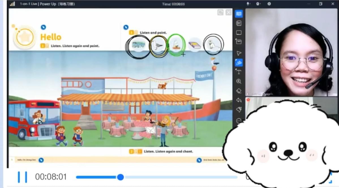Click the '00:08:01' playback timestamp

(x=51, y=177)
